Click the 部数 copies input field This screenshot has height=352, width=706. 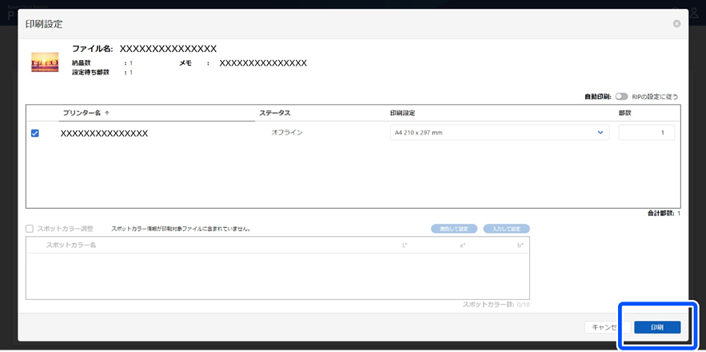(x=646, y=133)
